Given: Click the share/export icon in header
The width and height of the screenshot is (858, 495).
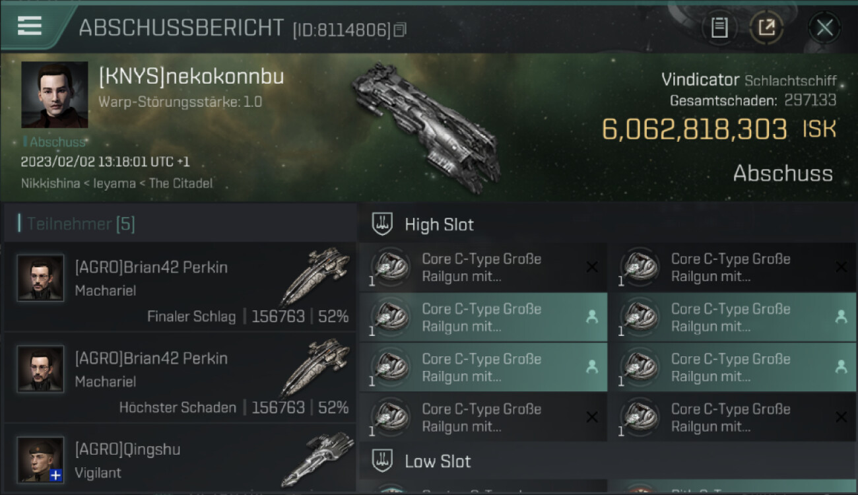Looking at the screenshot, I should 766,28.
